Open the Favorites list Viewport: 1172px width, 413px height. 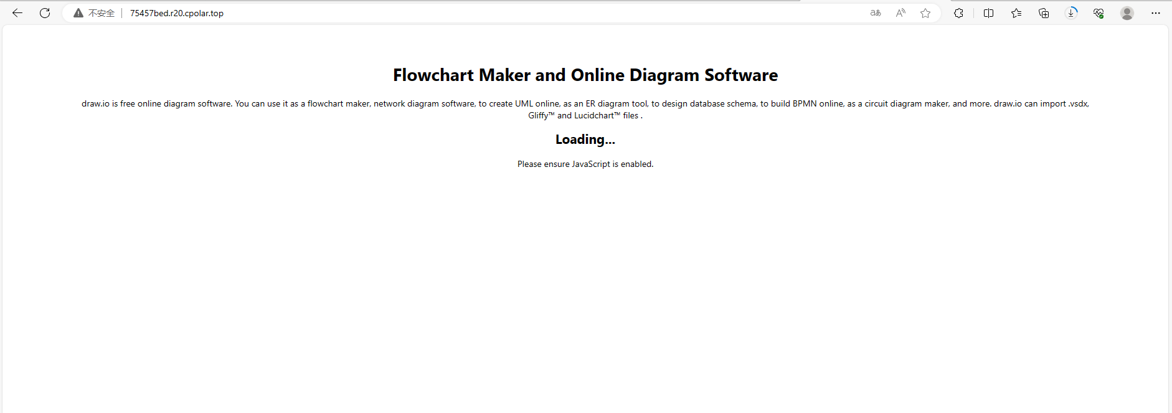click(1016, 13)
